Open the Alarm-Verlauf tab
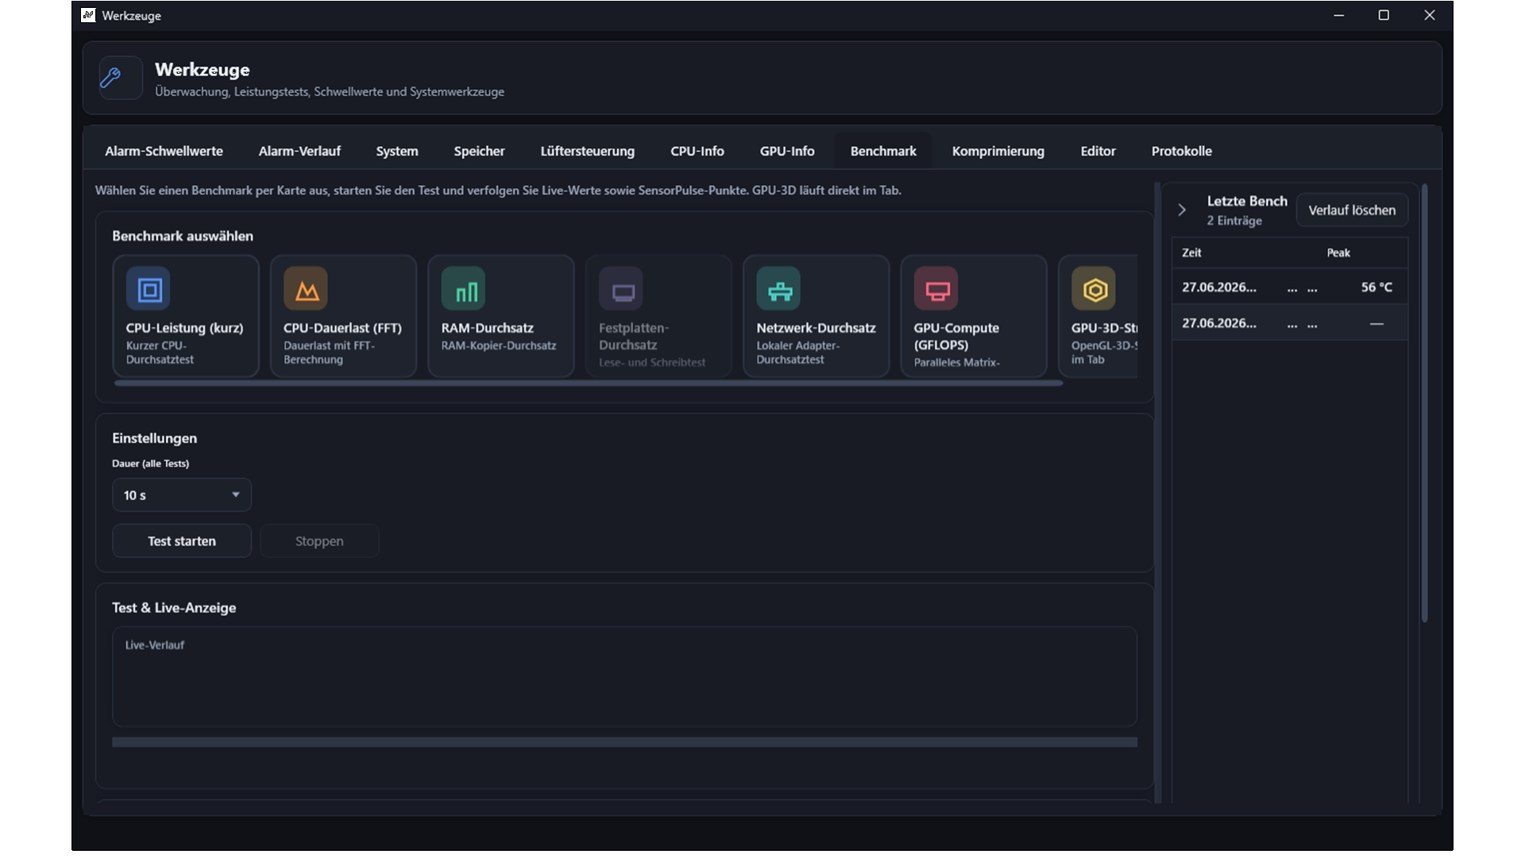 [x=299, y=151]
